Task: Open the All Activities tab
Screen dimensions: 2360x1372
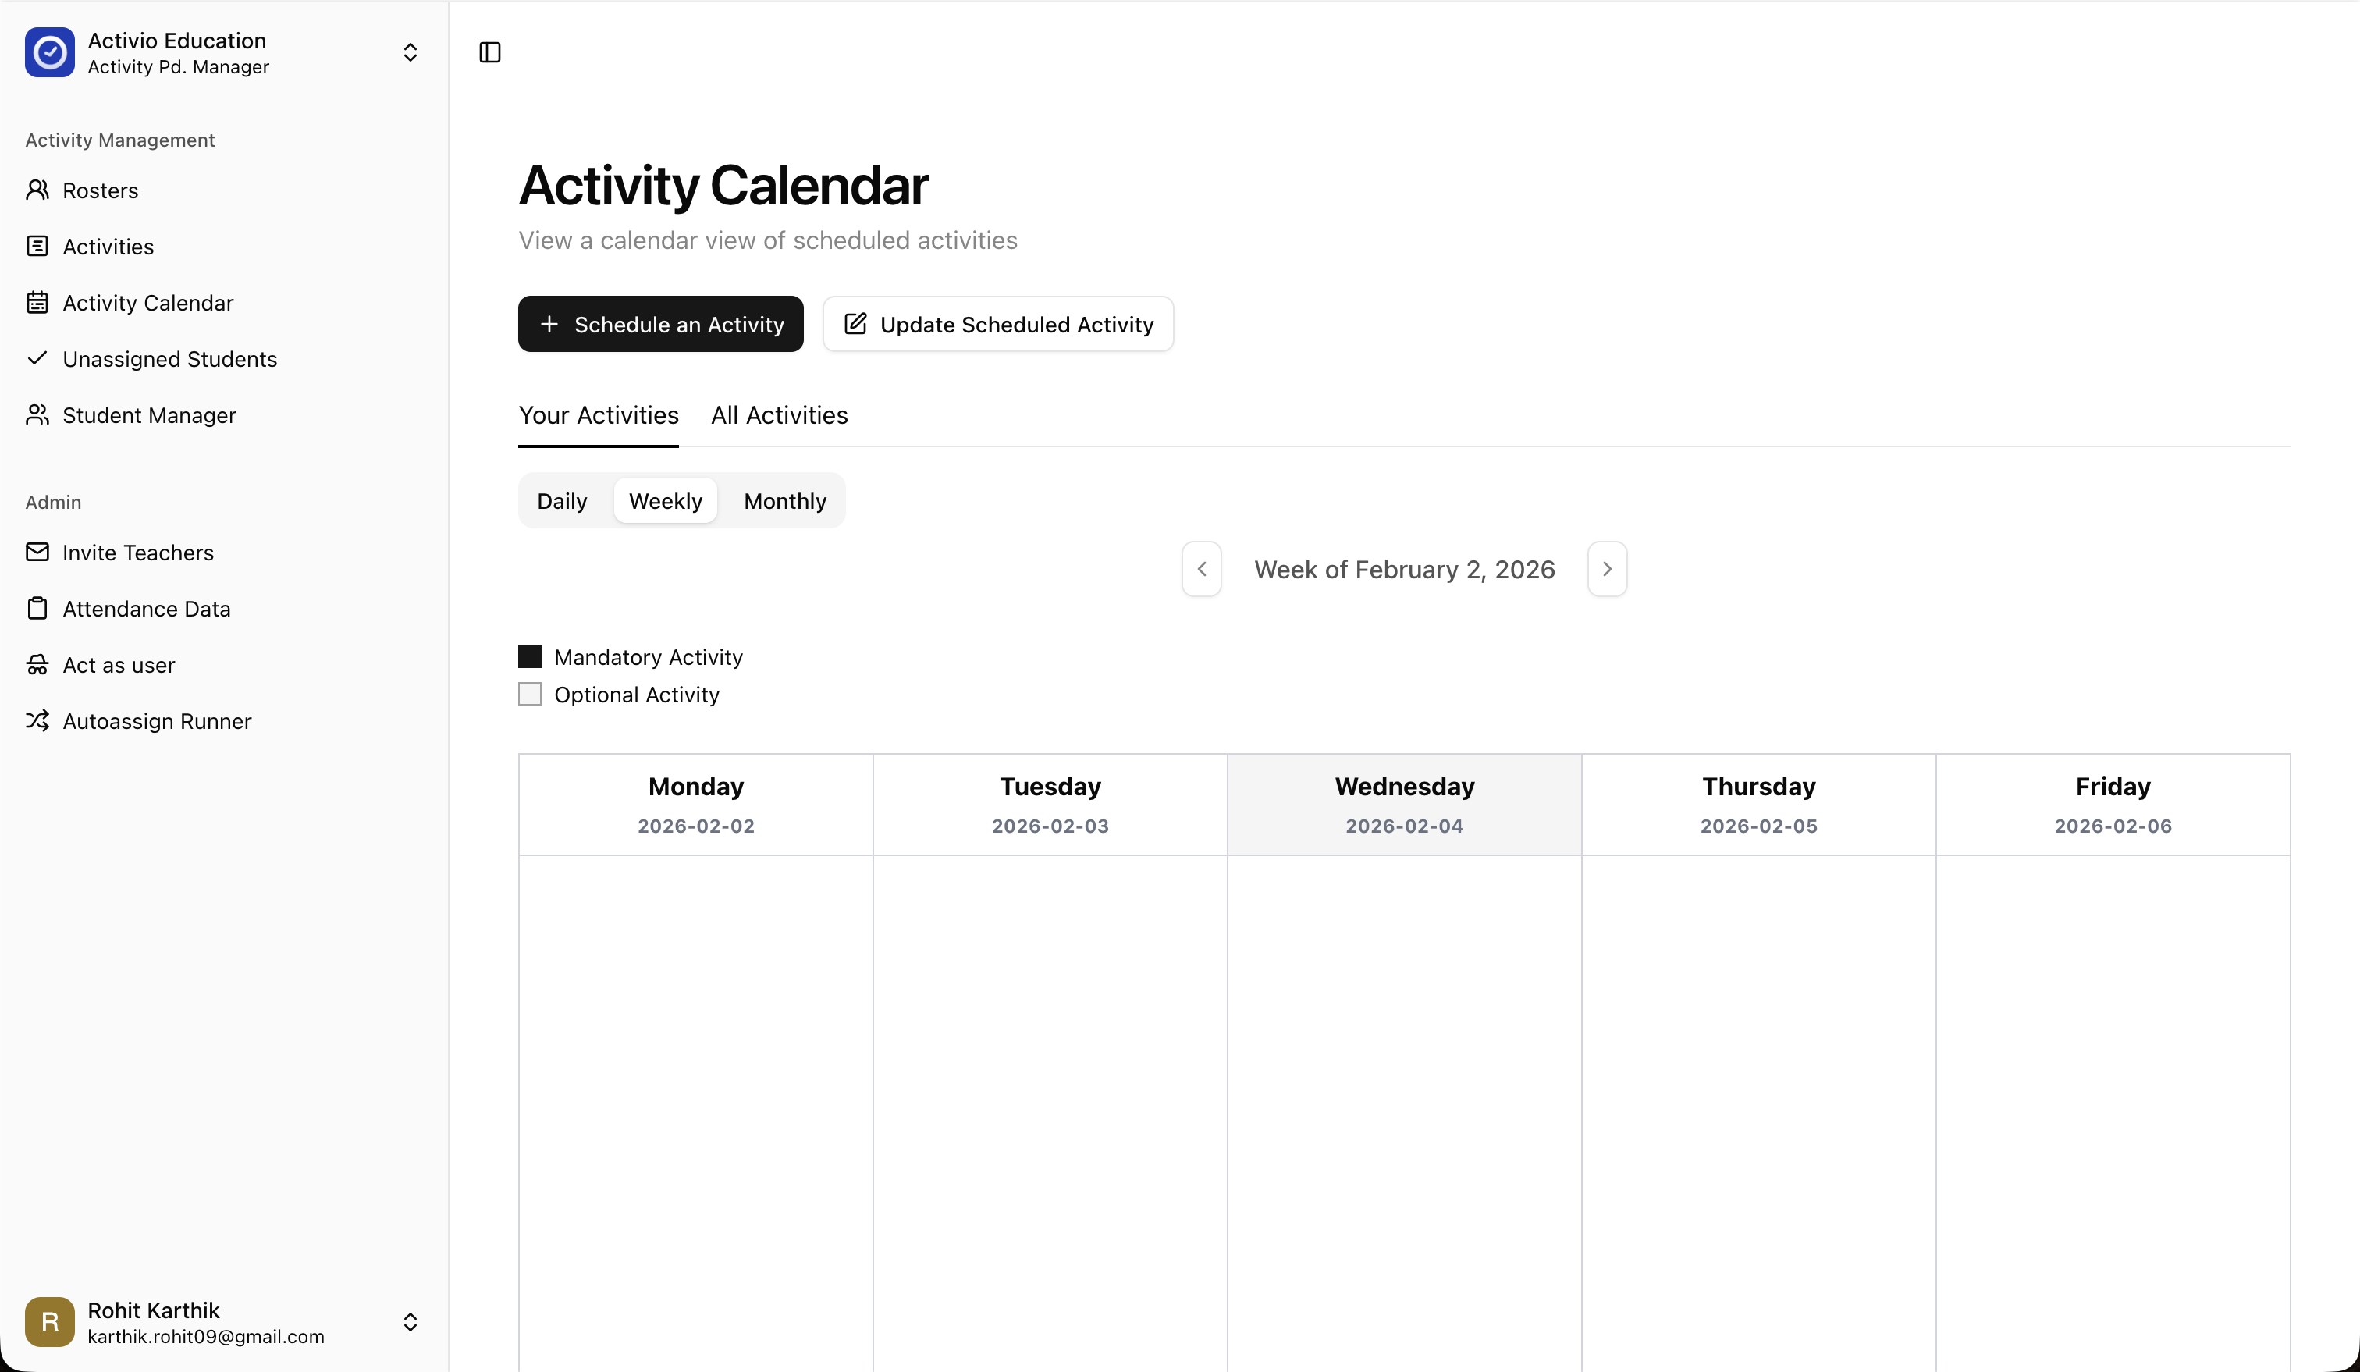Action: point(779,415)
